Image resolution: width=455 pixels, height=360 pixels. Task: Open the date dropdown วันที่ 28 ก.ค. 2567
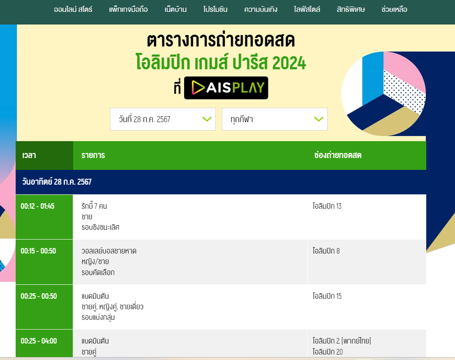(x=163, y=119)
